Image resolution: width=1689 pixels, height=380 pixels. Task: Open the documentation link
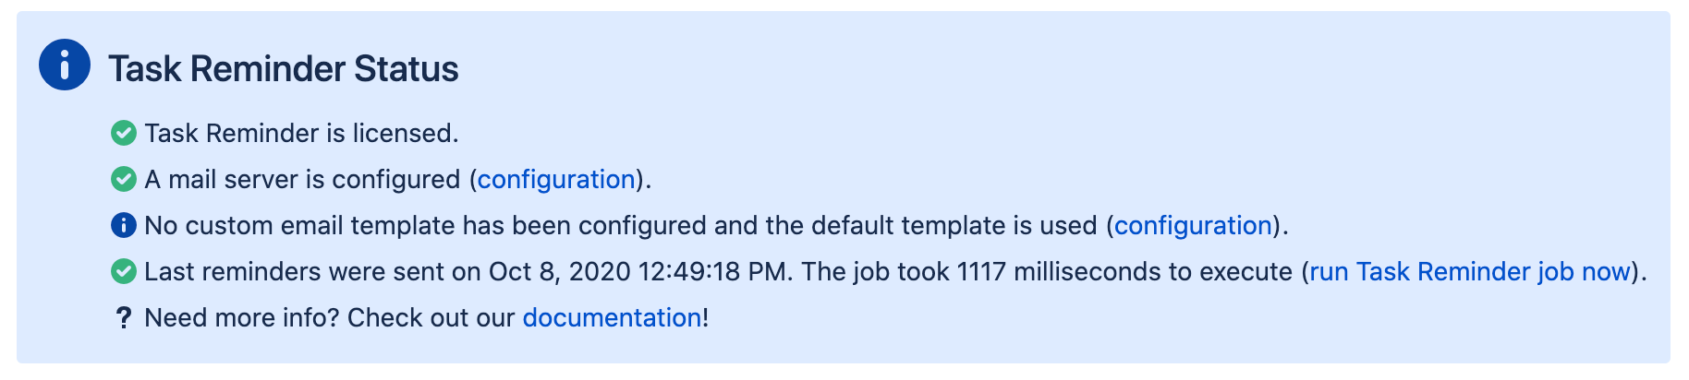tap(612, 318)
